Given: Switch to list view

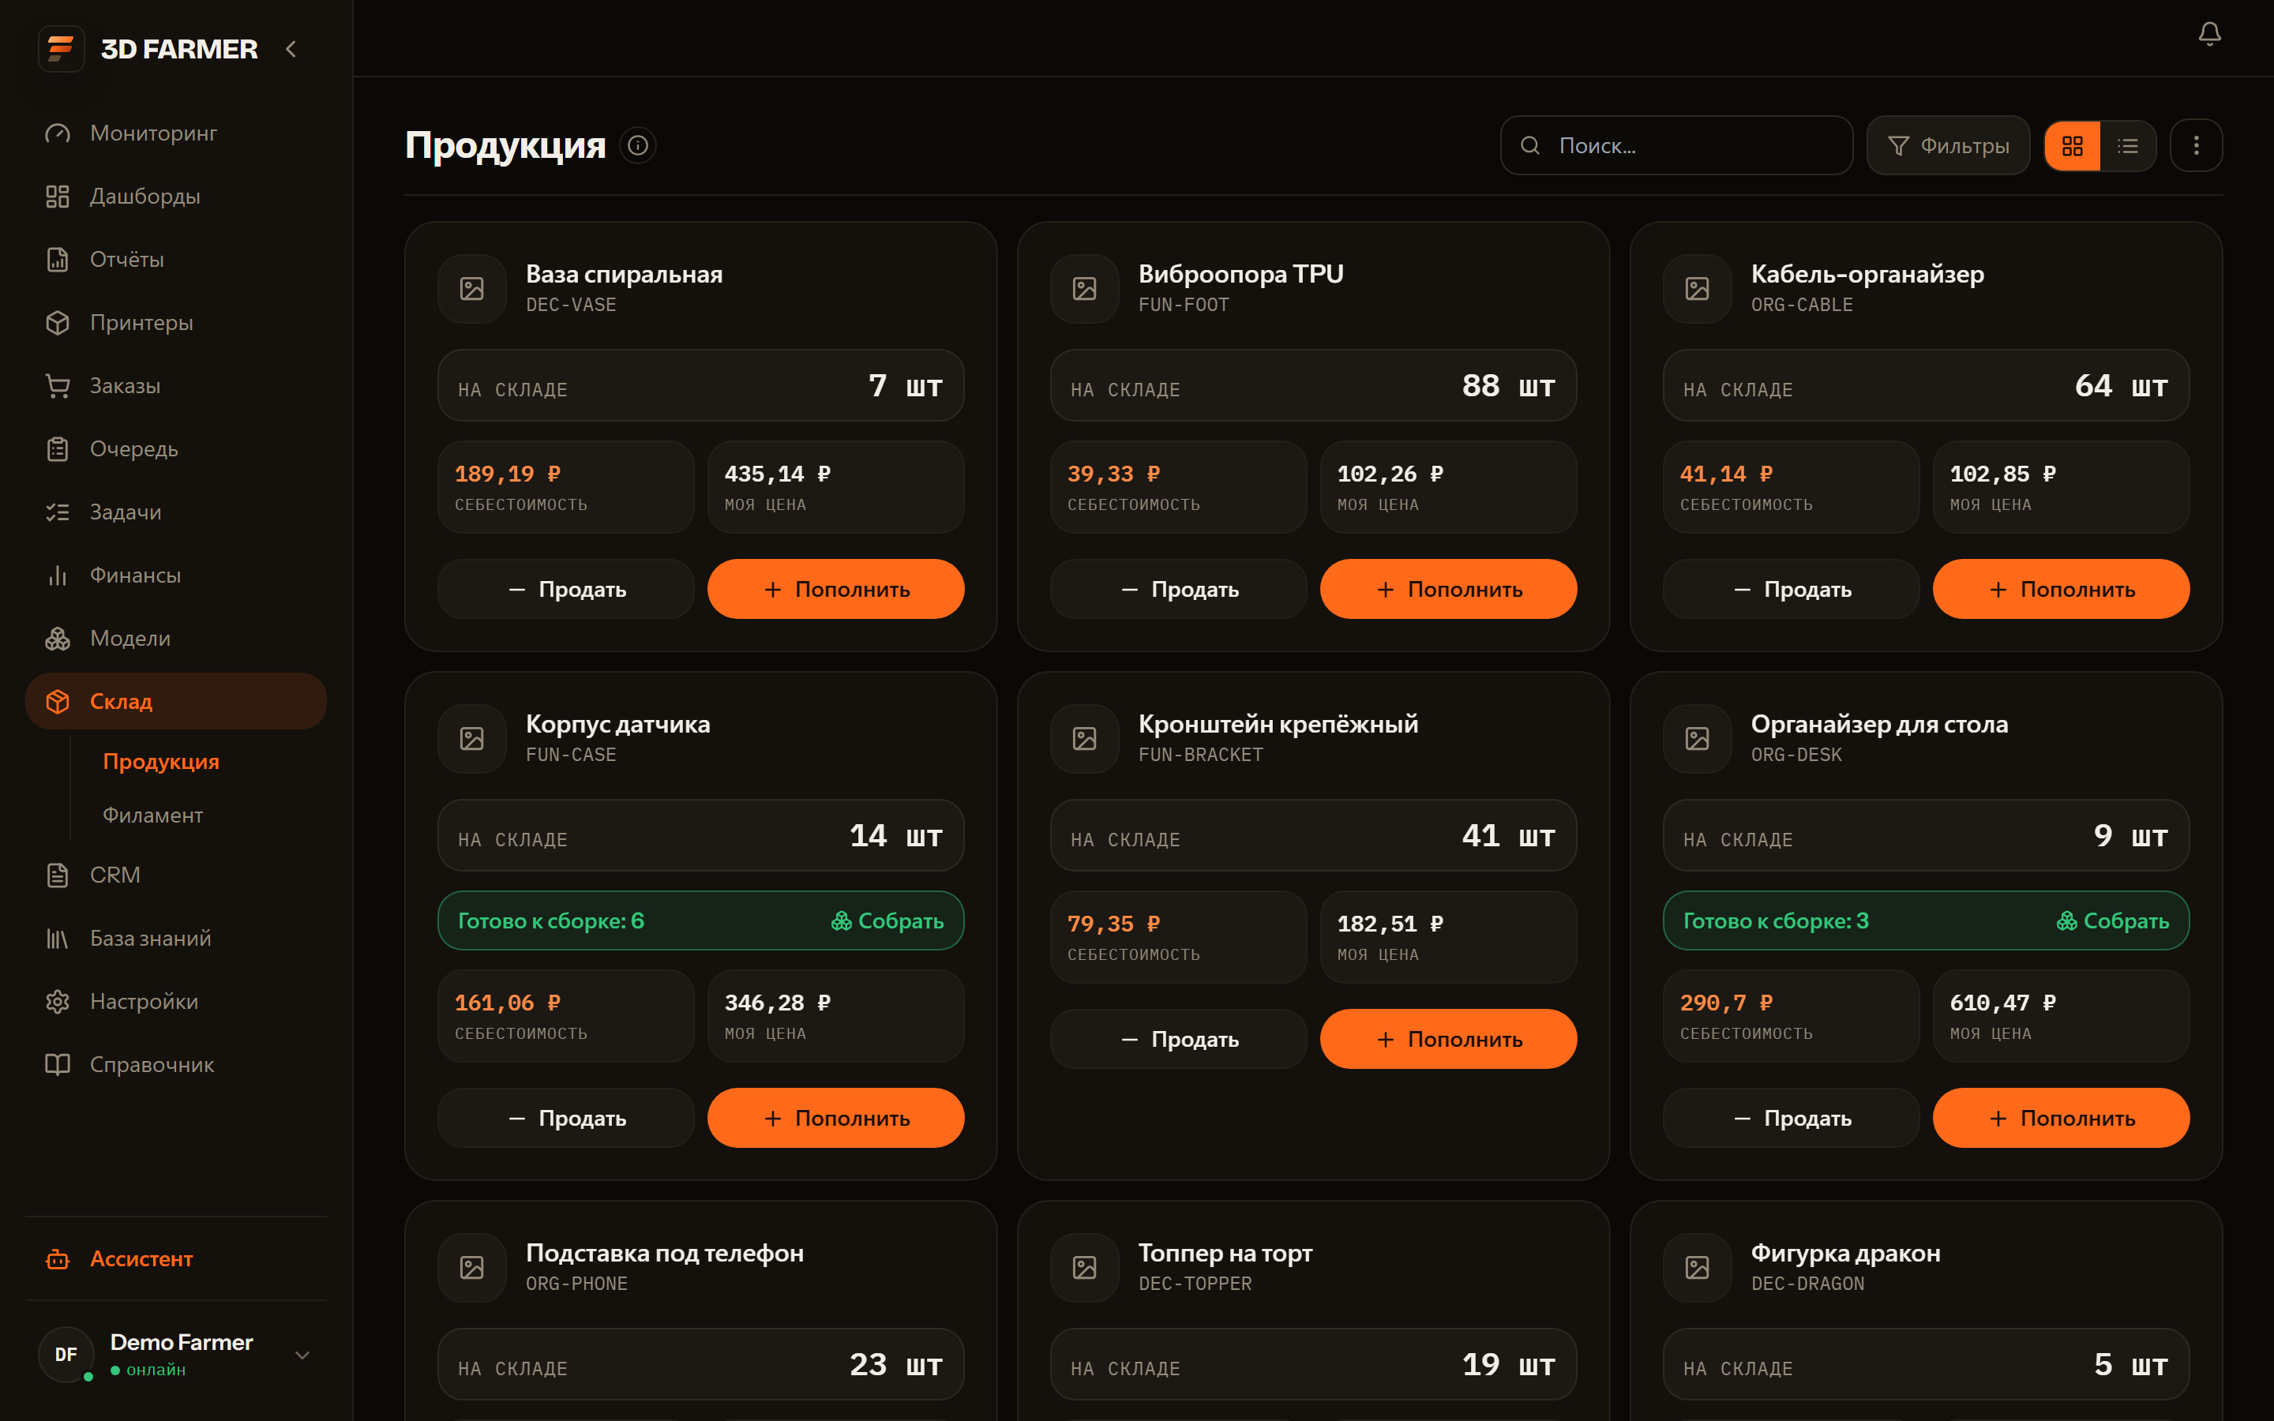Looking at the screenshot, I should click(x=2127, y=146).
